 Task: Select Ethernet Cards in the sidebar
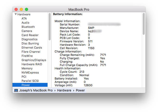(32, 48)
